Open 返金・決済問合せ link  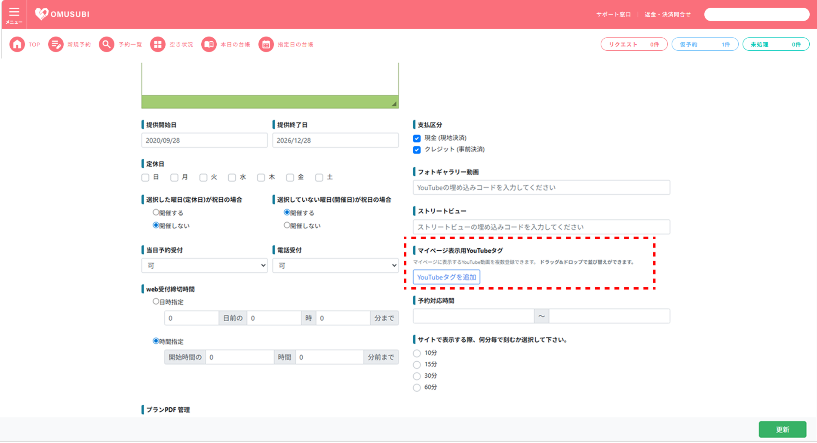(667, 14)
